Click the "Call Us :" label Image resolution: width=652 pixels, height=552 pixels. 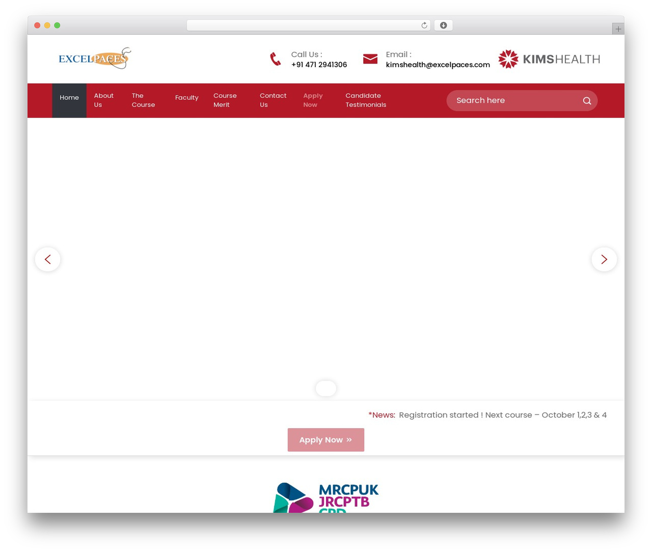307,54
